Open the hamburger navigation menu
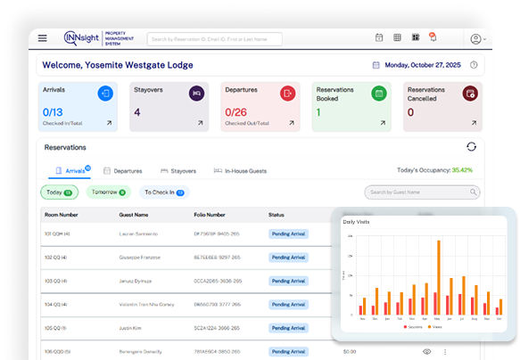Image resolution: width=520 pixels, height=360 pixels. [43, 38]
